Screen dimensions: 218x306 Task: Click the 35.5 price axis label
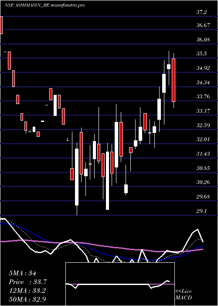click(x=201, y=54)
